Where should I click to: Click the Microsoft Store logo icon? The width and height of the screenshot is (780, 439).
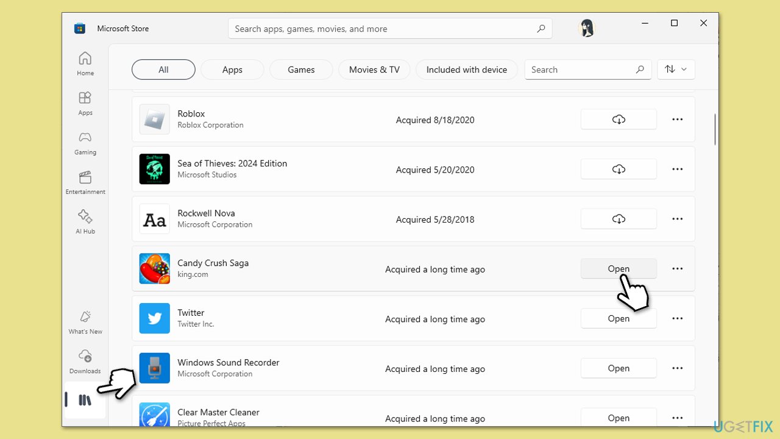[x=80, y=29]
